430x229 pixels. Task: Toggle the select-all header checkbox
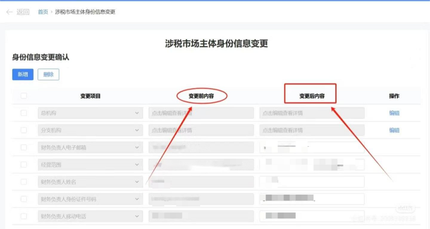click(23, 96)
